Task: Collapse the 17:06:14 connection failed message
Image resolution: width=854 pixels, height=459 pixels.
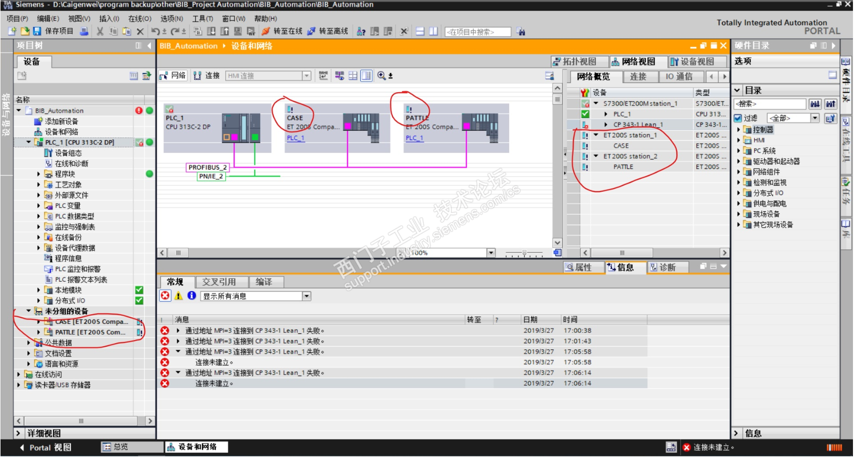Action: coord(178,373)
